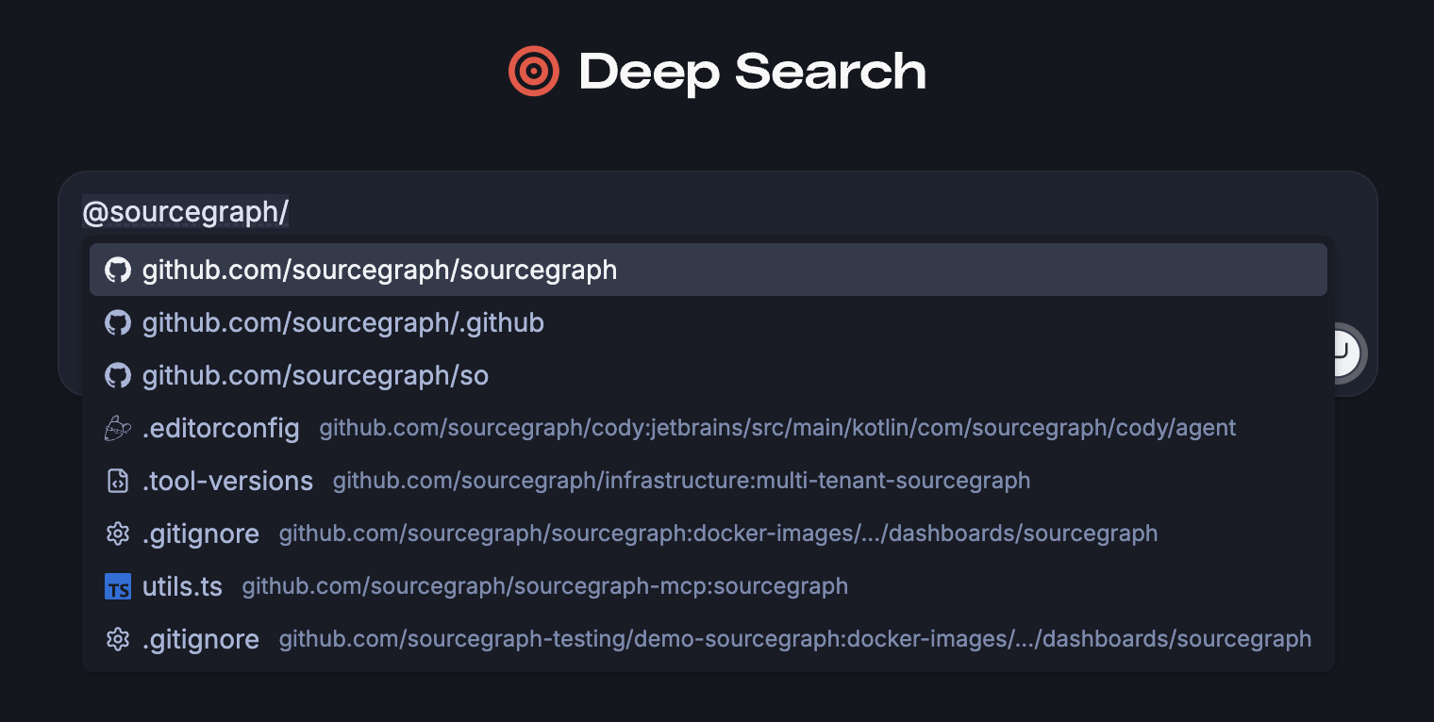Choose the .tool-versions file suggestion
The image size is (1434, 722).
pyautogui.click(x=709, y=481)
